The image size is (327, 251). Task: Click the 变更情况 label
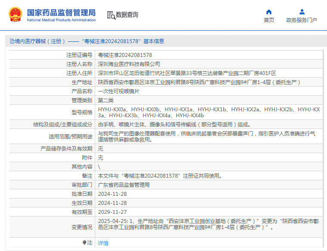(82, 227)
